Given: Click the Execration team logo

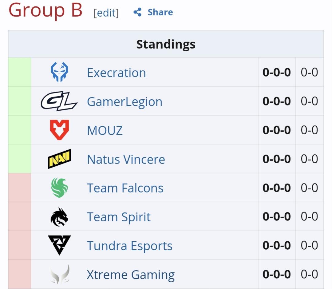Looking at the screenshot, I should [x=60, y=72].
